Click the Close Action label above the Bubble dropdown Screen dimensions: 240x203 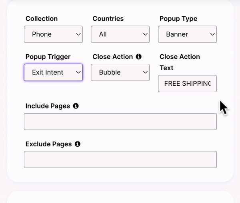coord(113,57)
